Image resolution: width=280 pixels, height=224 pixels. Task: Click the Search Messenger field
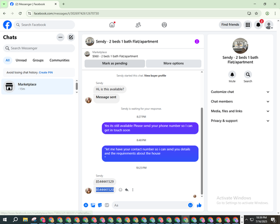click(x=39, y=48)
